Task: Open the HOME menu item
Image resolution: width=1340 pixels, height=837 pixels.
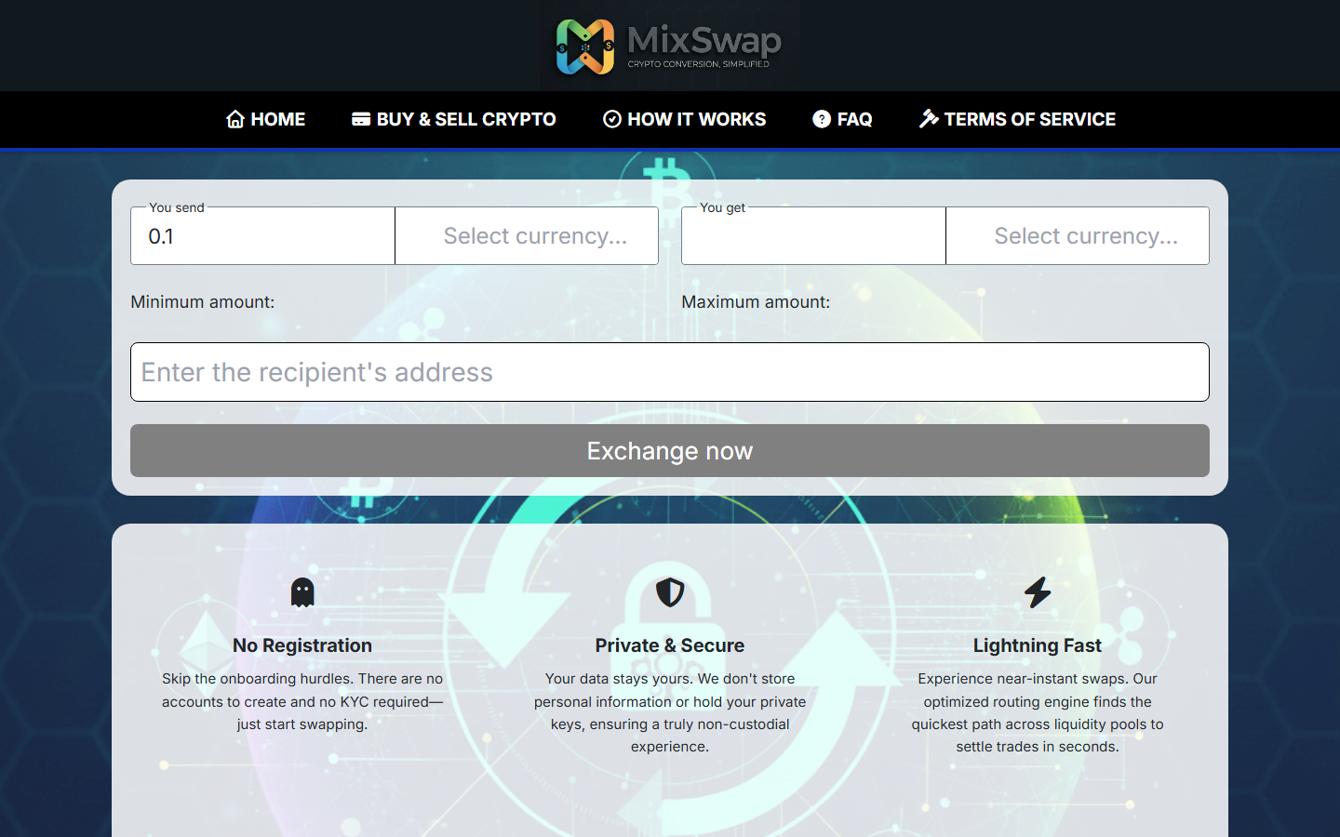Action: 266,119
